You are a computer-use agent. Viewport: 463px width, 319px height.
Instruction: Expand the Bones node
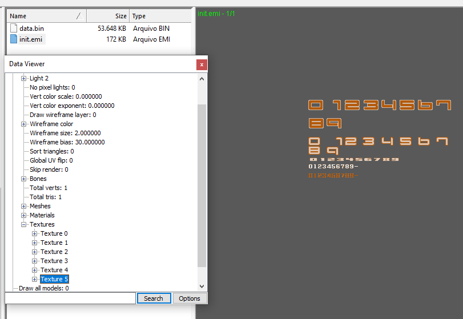point(23,179)
